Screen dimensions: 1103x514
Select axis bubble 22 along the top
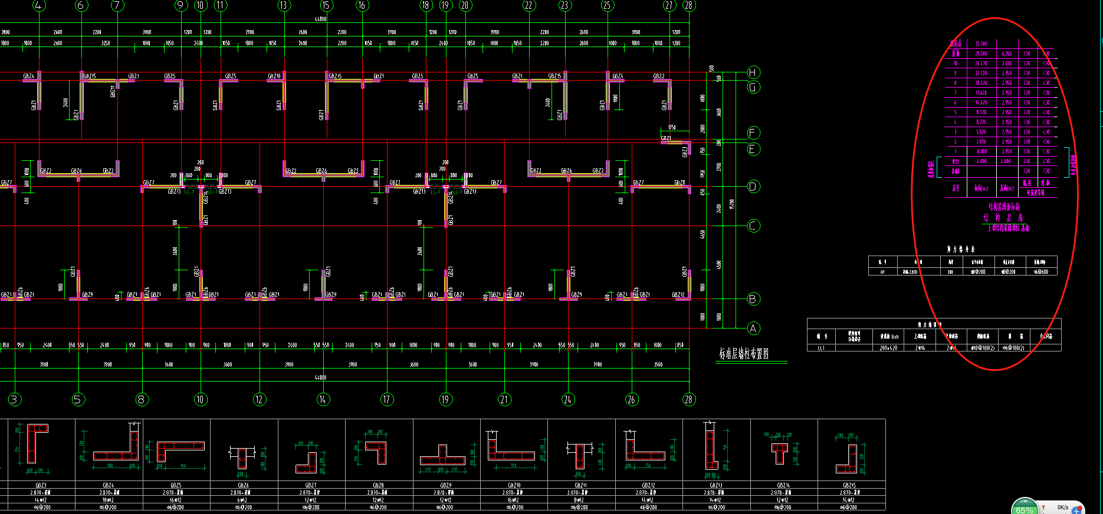[x=528, y=5]
